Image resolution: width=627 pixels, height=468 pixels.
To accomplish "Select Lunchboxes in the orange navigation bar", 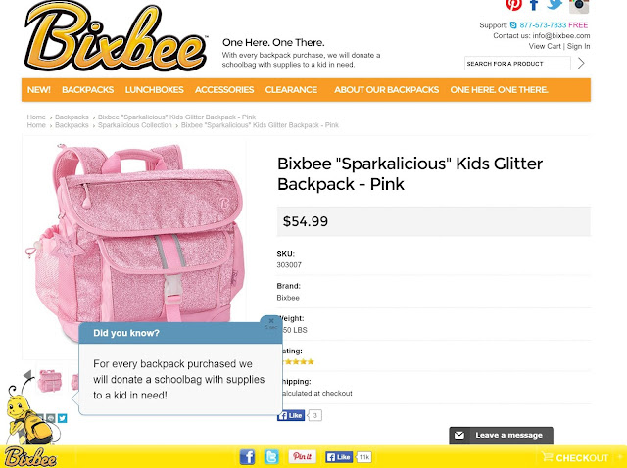I will tap(155, 89).
